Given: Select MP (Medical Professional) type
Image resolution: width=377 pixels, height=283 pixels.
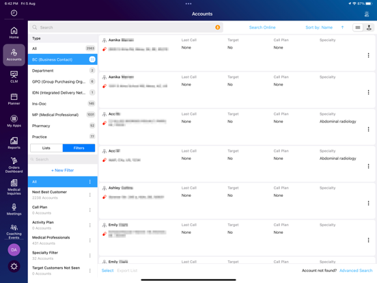Looking at the screenshot, I should click(x=63, y=115).
